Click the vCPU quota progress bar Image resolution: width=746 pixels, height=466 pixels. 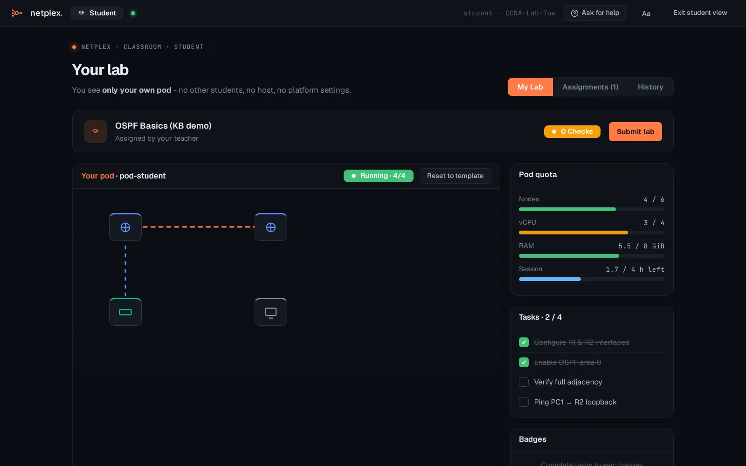[x=592, y=233]
